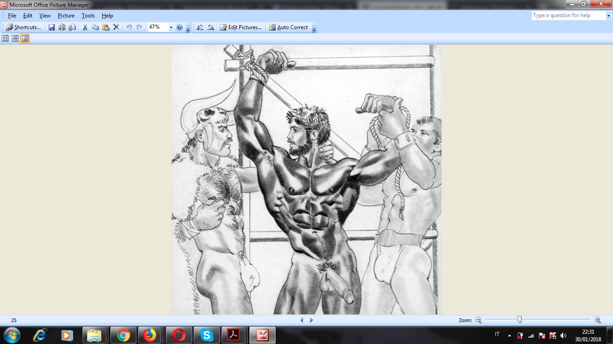
Task: Click the Rotate Right icon
Action: (210, 27)
